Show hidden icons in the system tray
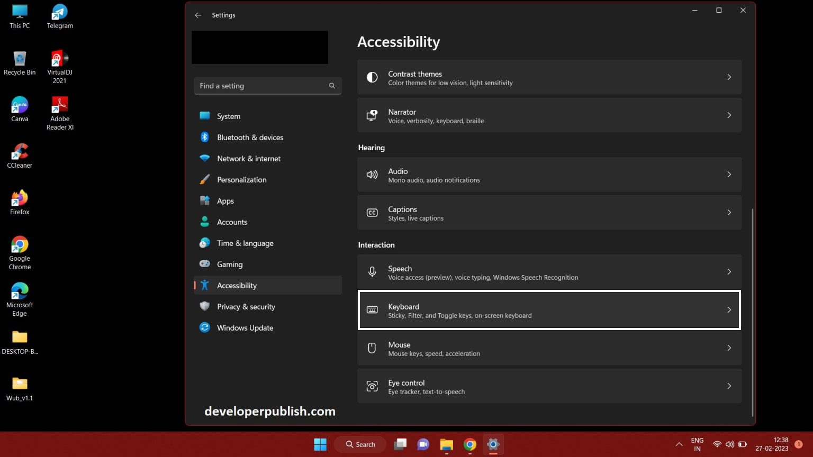 678,444
